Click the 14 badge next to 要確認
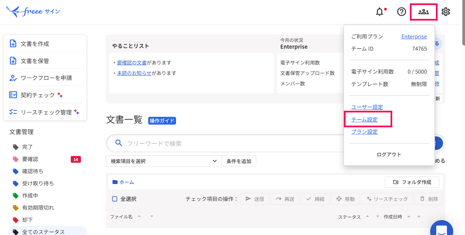Viewport: 465px width, 235px height. click(76, 159)
